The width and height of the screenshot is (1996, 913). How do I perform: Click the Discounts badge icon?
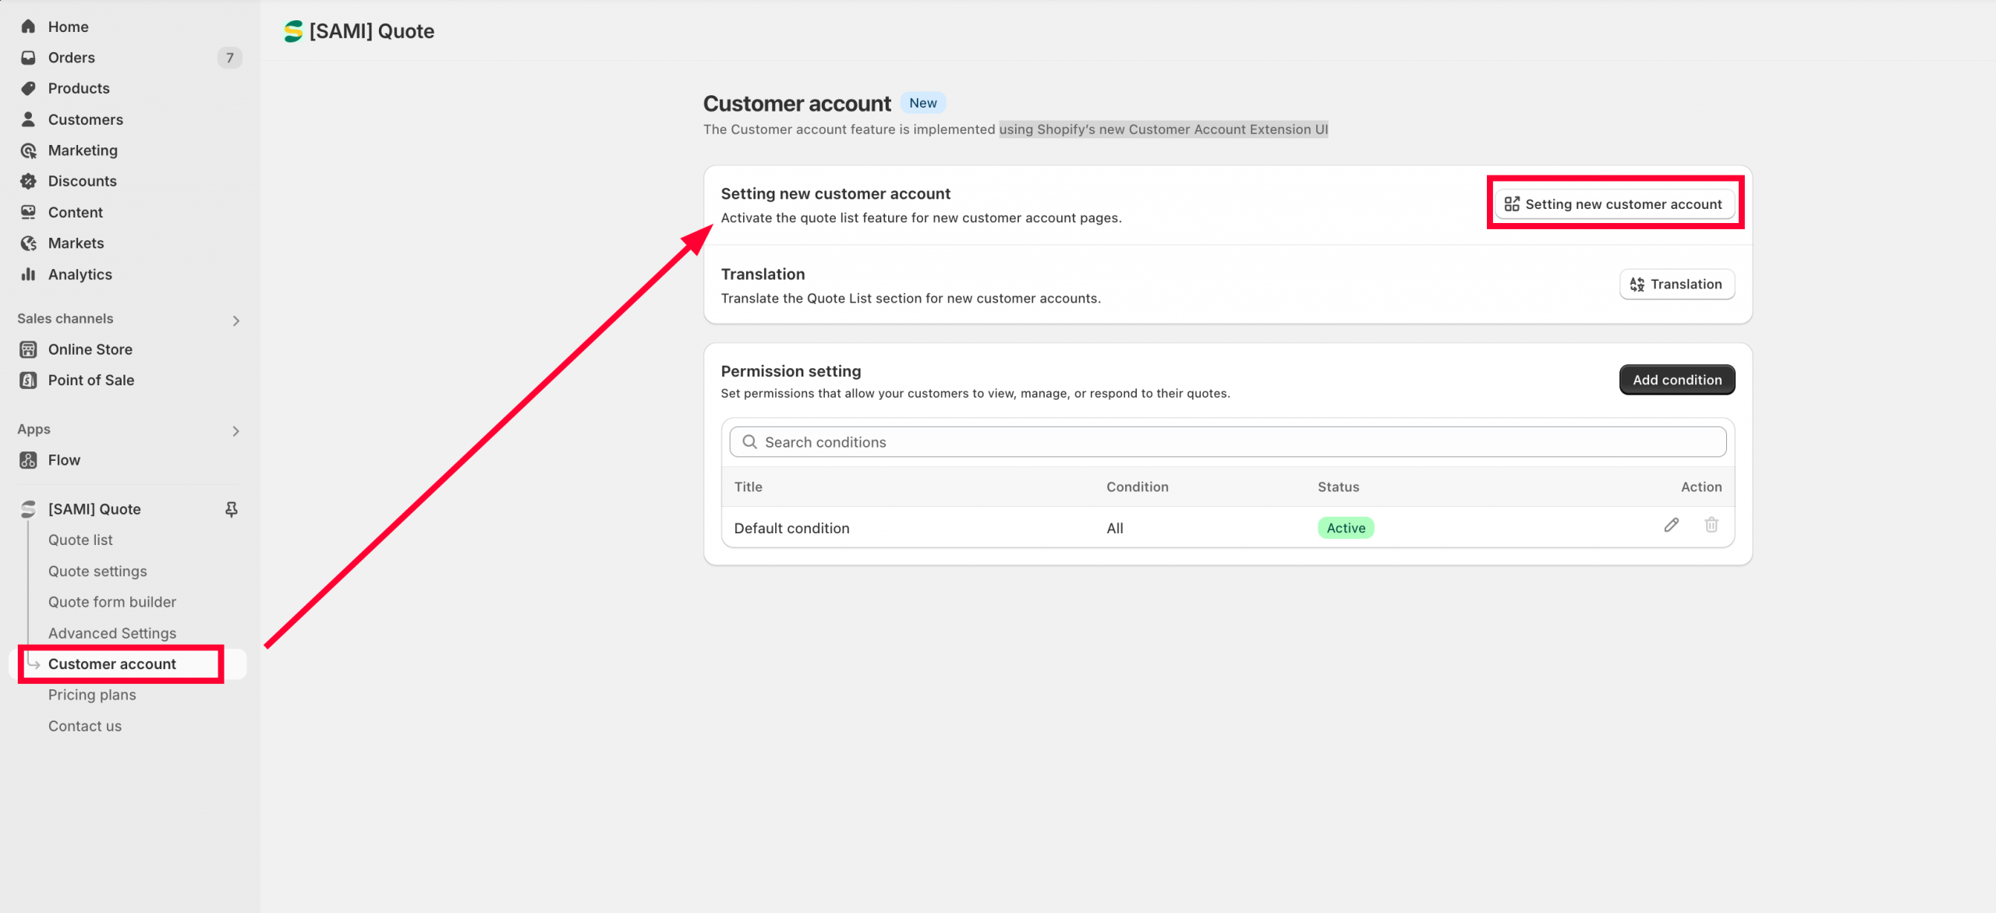click(x=28, y=181)
